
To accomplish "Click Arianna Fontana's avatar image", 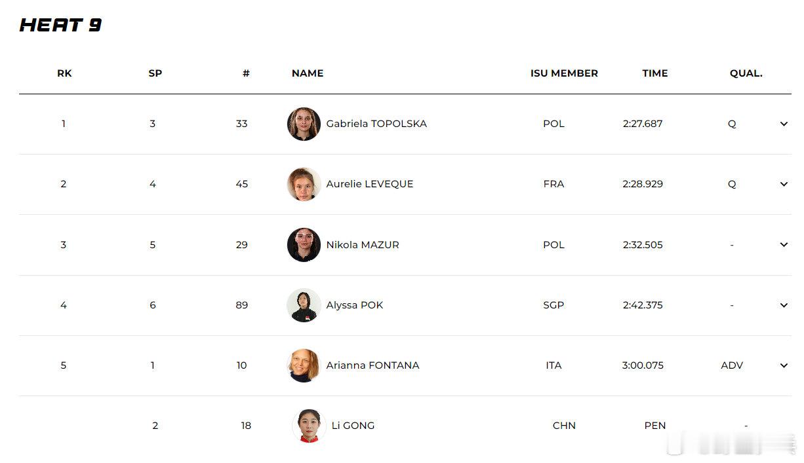I will (304, 365).
